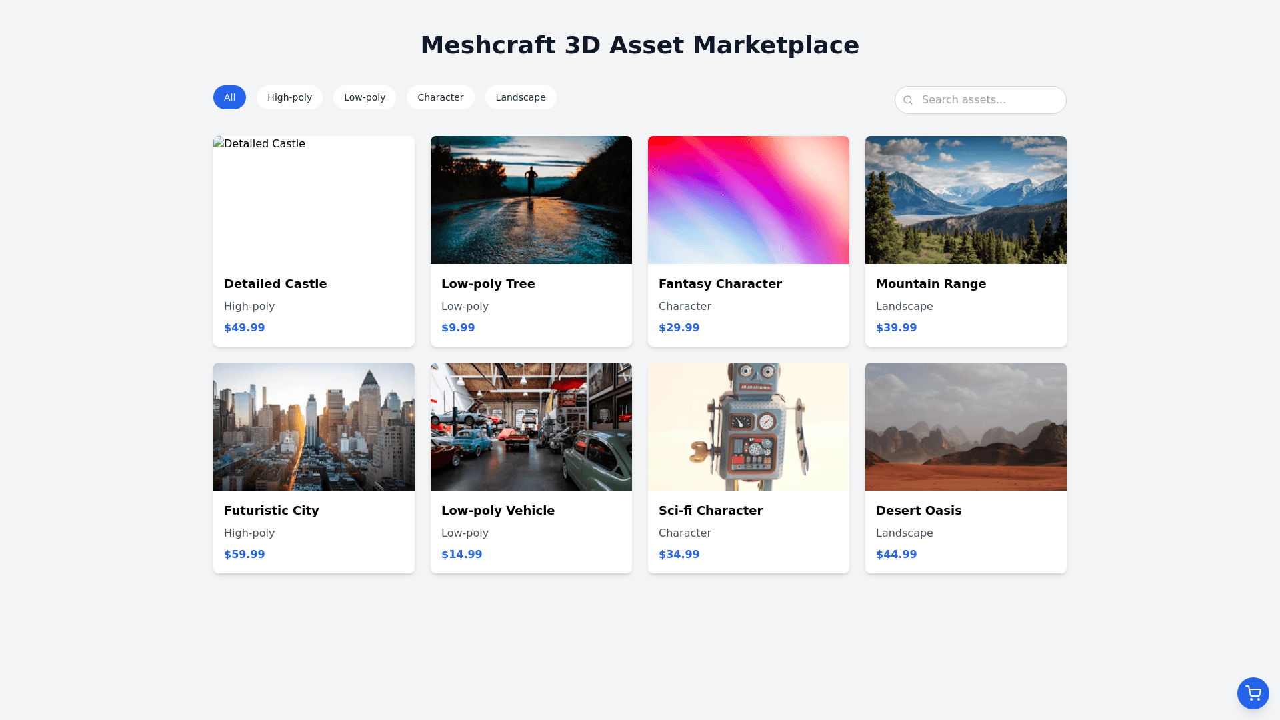Screen dimensions: 1280x720
Task: Select the Futuristic City skyline thumbnail
Action: click(314, 427)
